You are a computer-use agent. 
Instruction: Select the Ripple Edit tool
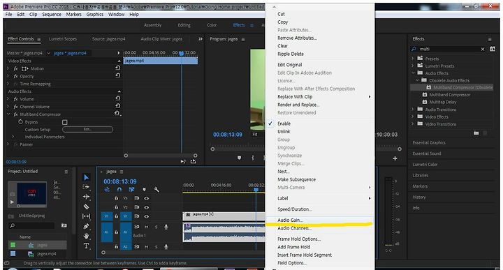click(86, 197)
